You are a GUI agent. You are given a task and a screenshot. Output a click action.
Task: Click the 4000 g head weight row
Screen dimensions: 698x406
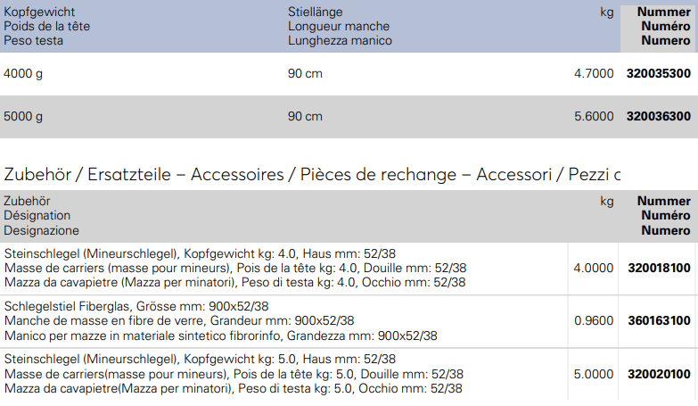[349, 74]
